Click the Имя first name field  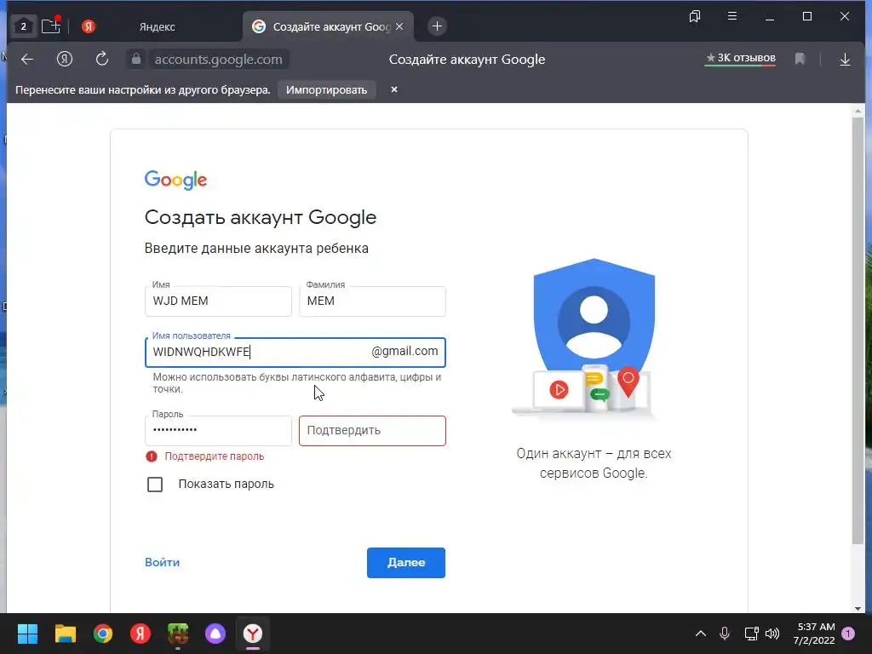pyautogui.click(x=218, y=301)
